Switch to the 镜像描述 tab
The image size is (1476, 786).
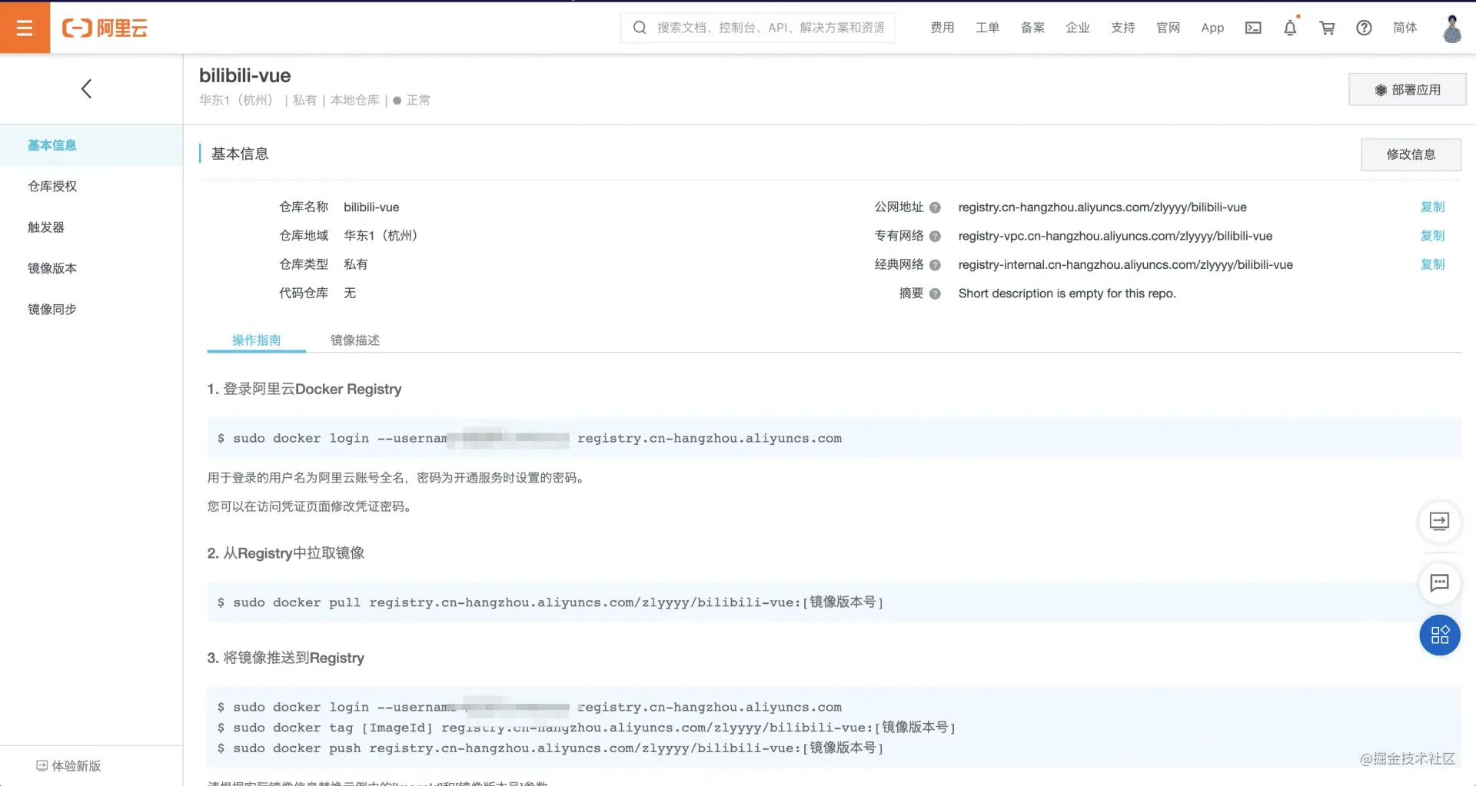[354, 340]
